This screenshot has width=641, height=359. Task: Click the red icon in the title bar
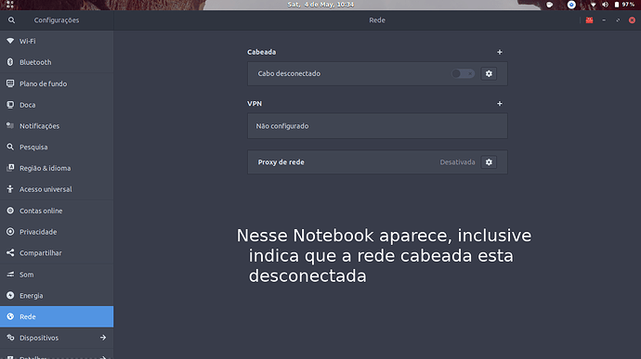tap(590, 20)
